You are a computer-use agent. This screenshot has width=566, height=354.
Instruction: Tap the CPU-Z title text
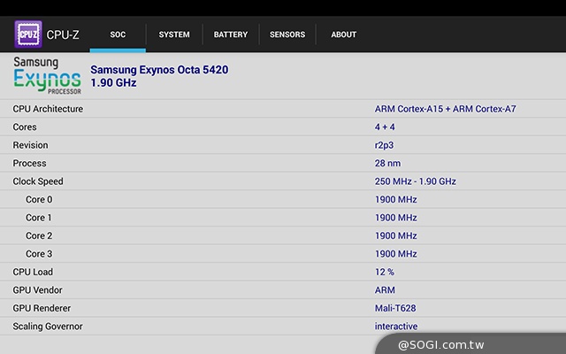pos(65,35)
